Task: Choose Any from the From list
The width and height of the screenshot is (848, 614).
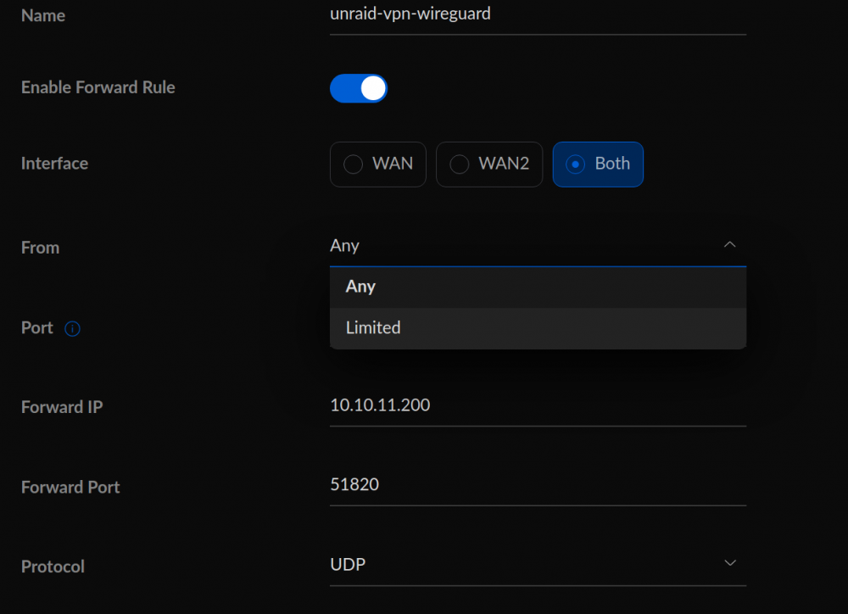Action: coord(538,287)
